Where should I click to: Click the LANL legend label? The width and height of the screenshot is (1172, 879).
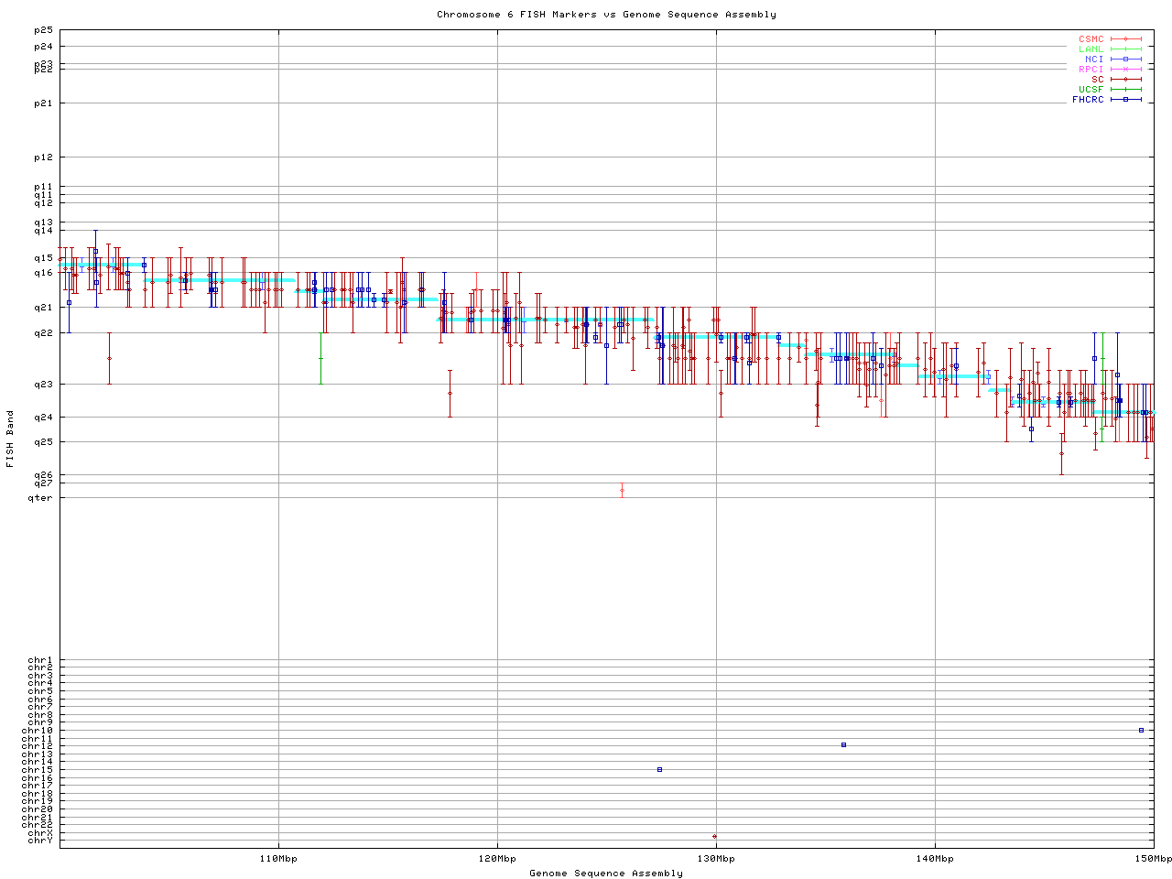click(x=1091, y=49)
